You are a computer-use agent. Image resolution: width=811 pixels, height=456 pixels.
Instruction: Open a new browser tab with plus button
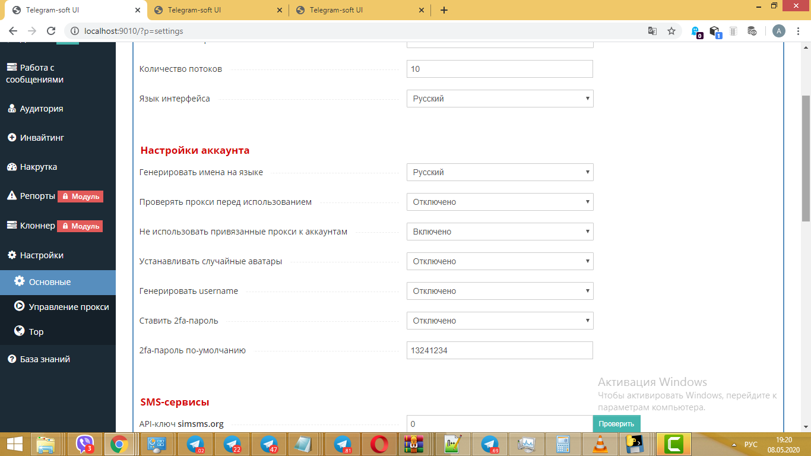pyautogui.click(x=444, y=10)
